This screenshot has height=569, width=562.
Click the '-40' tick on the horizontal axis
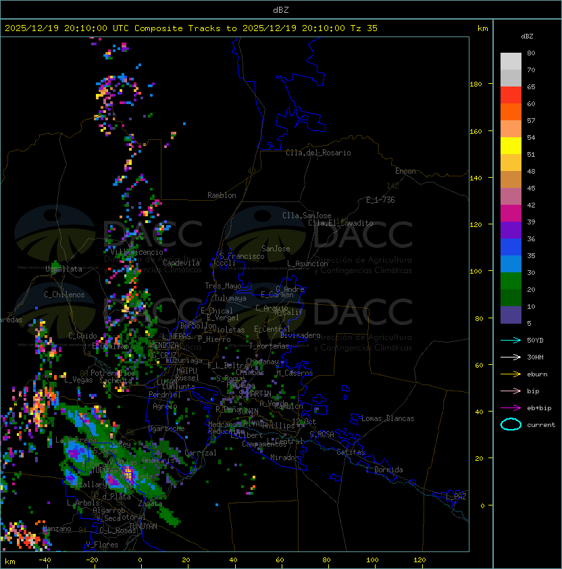[45, 560]
